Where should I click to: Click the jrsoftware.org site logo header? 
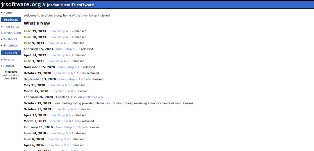click(x=20, y=5)
